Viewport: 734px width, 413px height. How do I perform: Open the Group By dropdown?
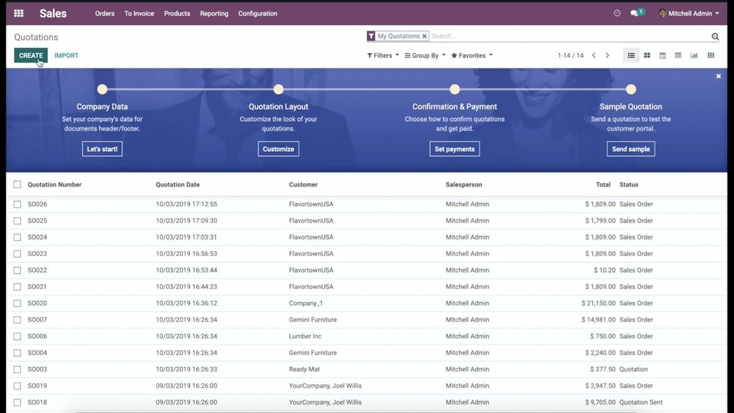click(425, 55)
